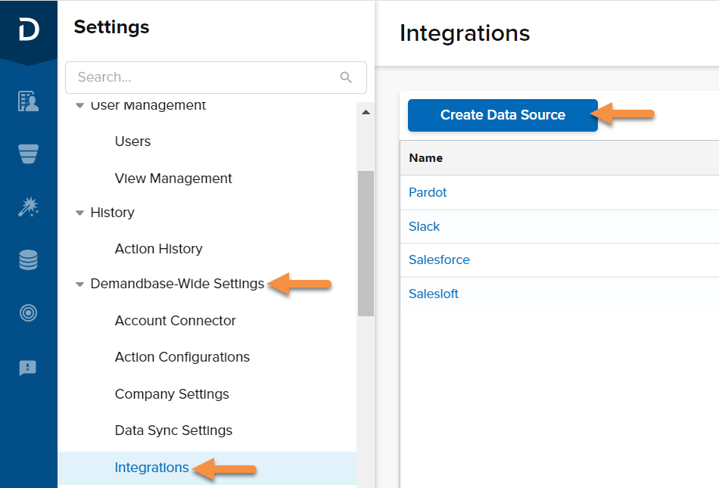719x488 pixels.
Task: Select Users in settings menu
Action: pos(132,141)
